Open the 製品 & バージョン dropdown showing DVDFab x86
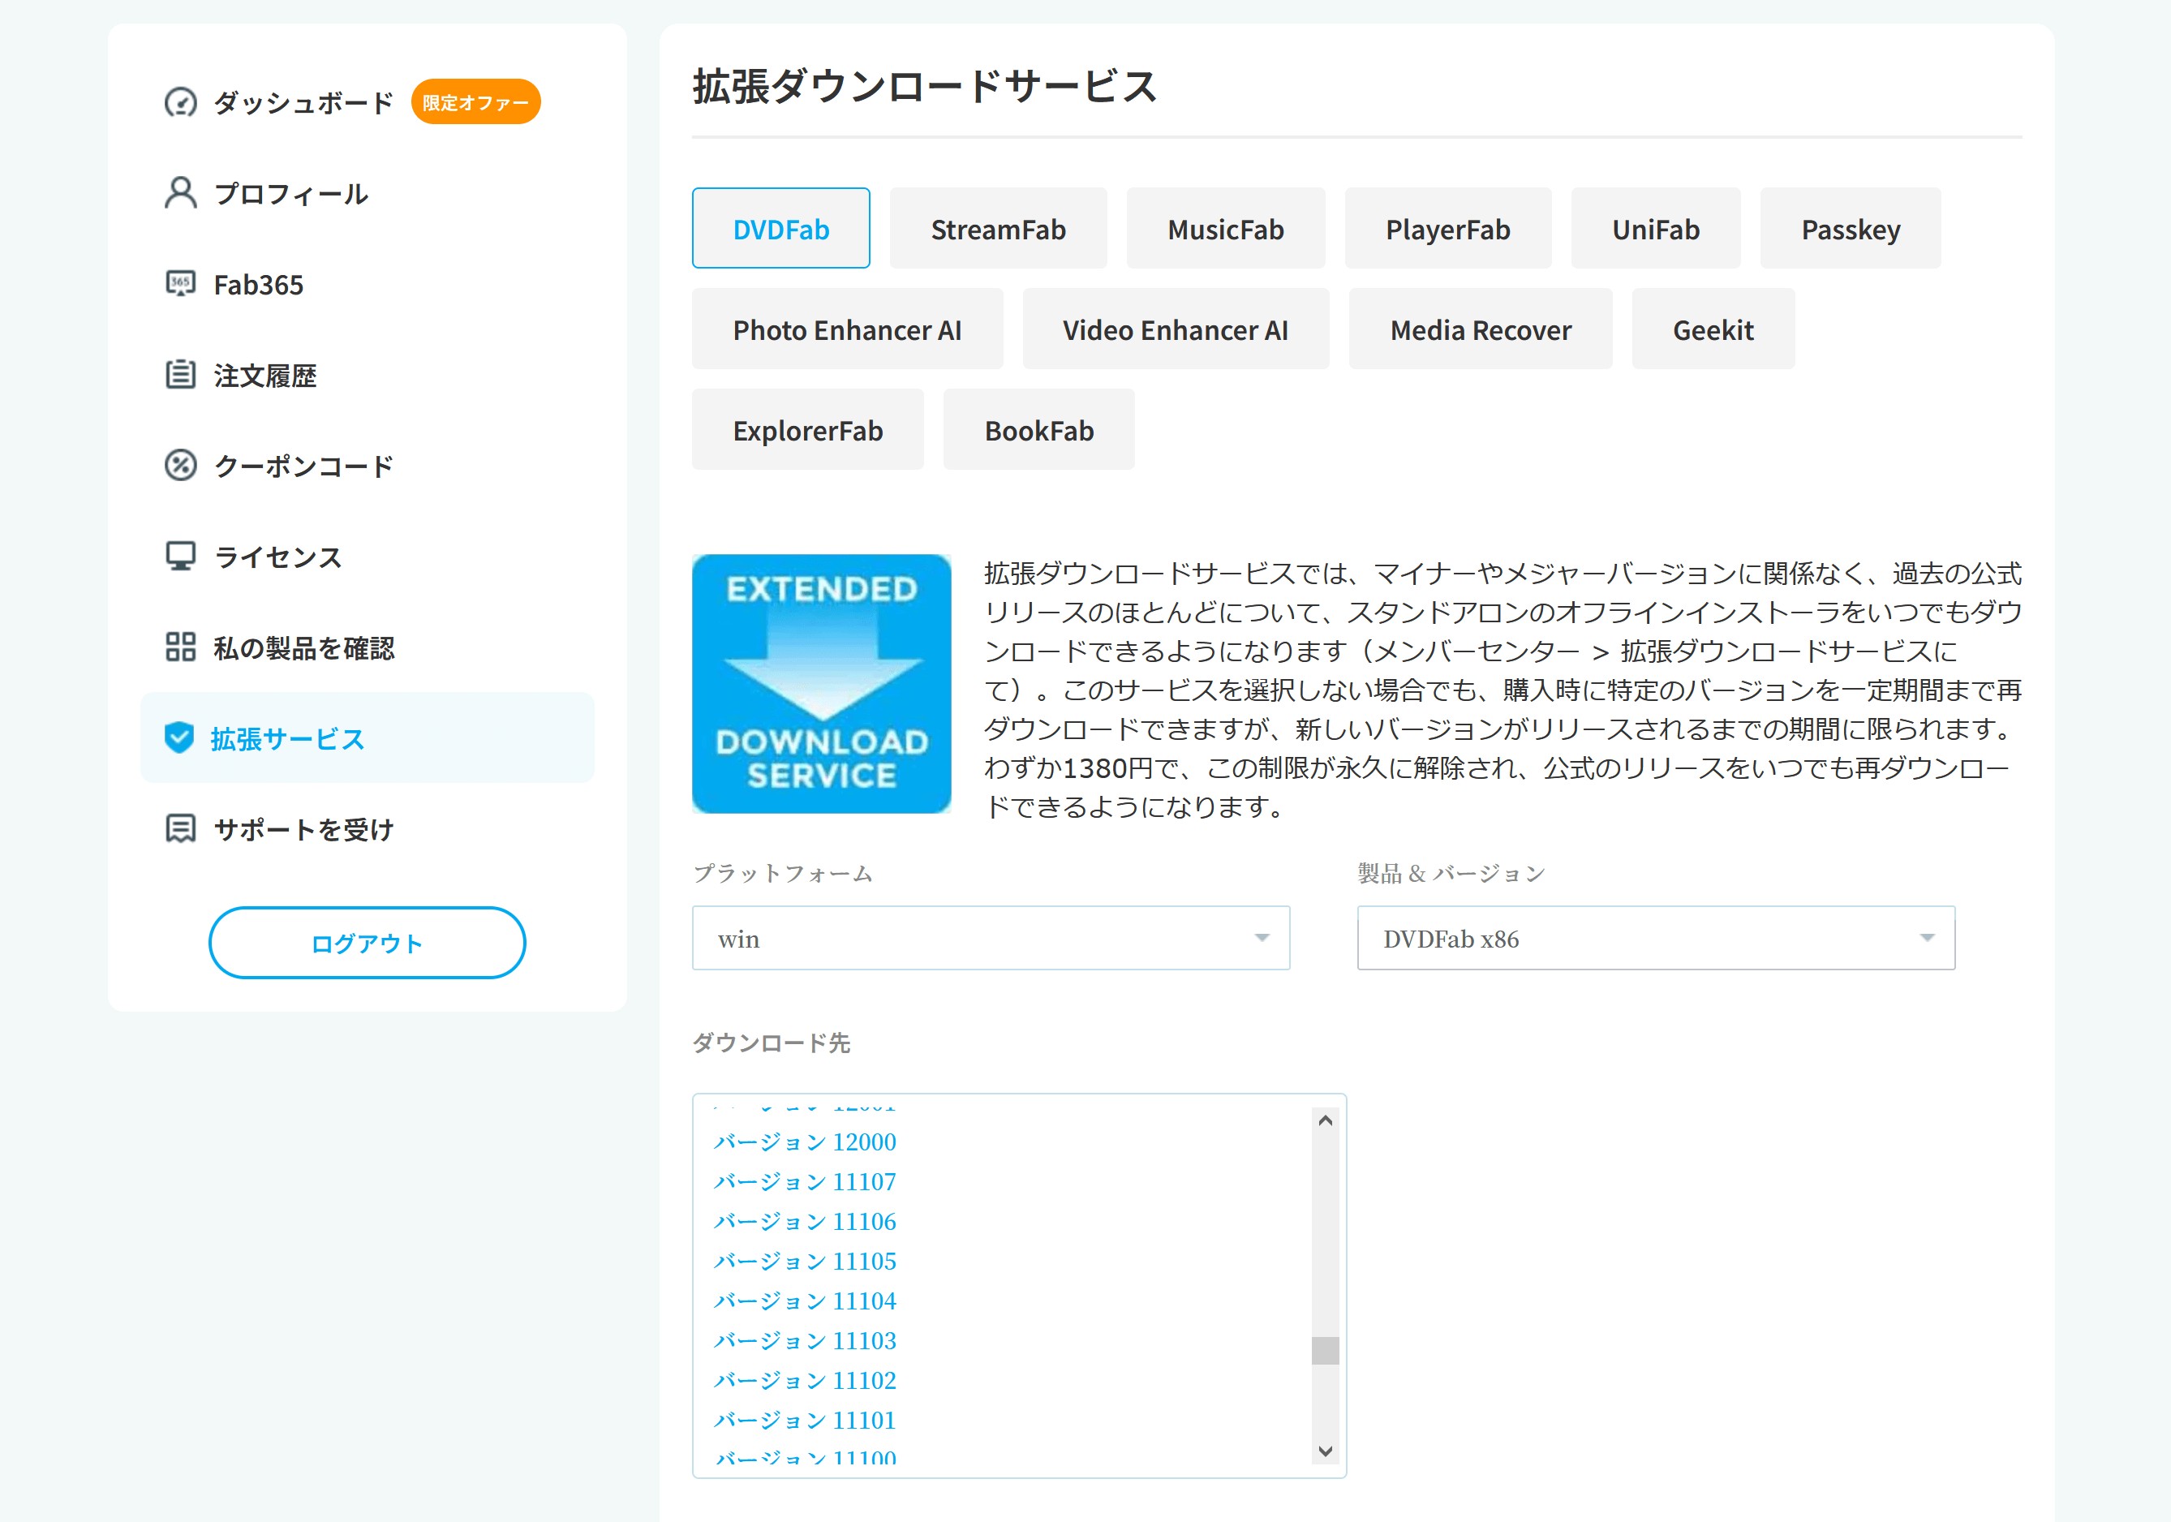The height and width of the screenshot is (1522, 2171). [x=1656, y=938]
